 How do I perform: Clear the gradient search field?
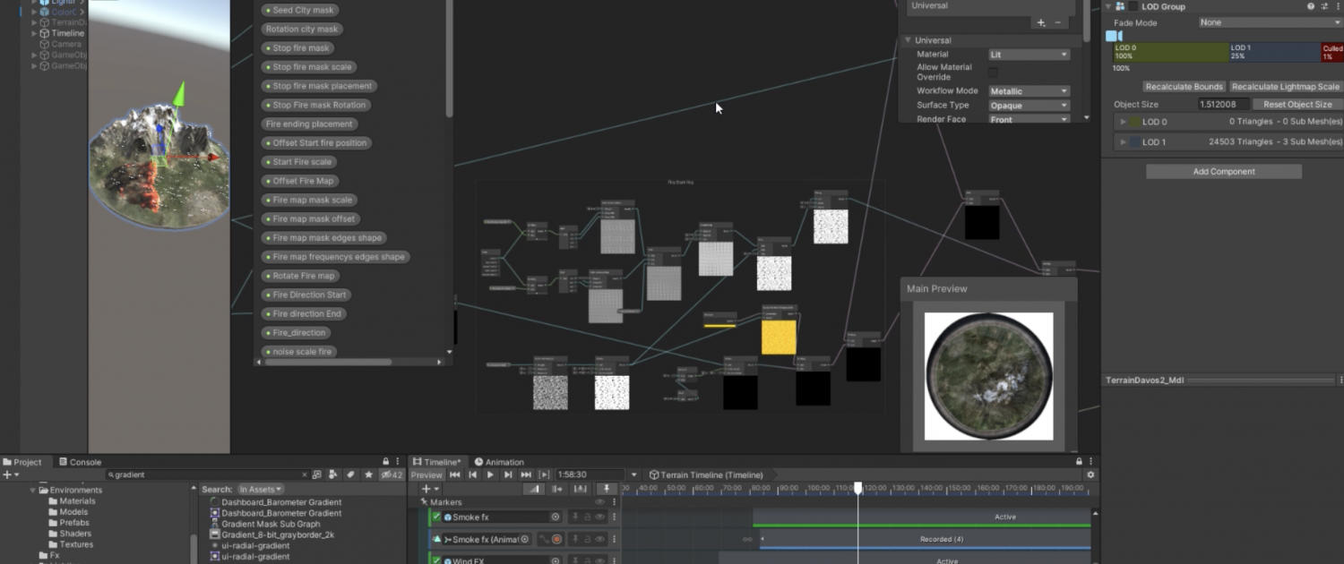(305, 474)
